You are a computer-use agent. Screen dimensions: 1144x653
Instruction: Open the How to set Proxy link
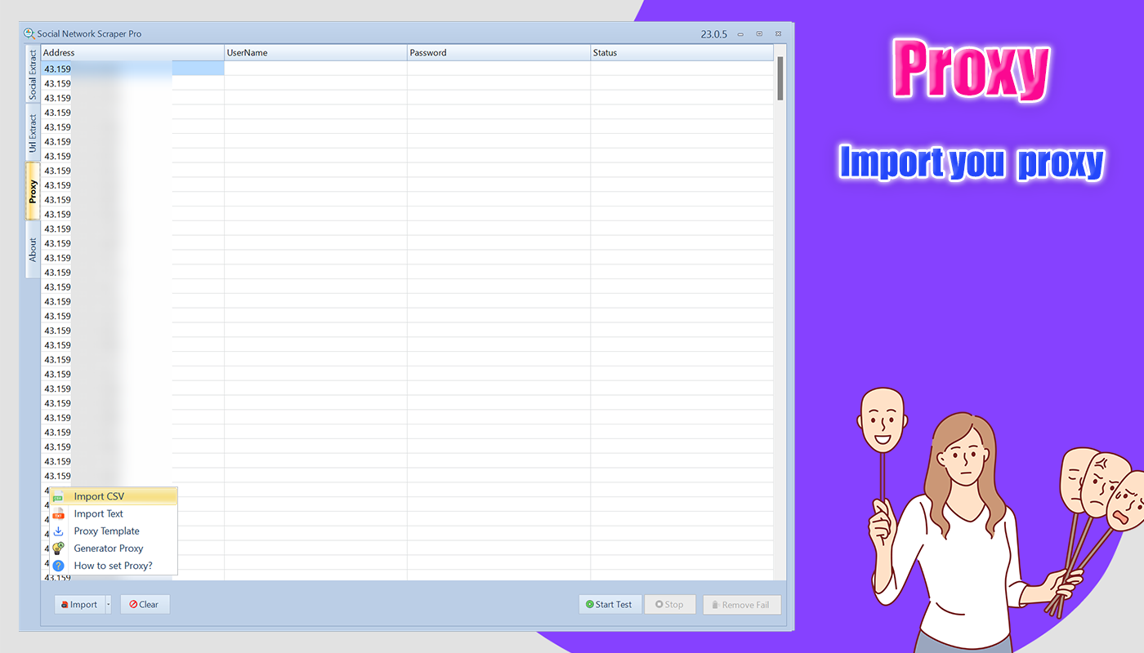[x=112, y=565]
